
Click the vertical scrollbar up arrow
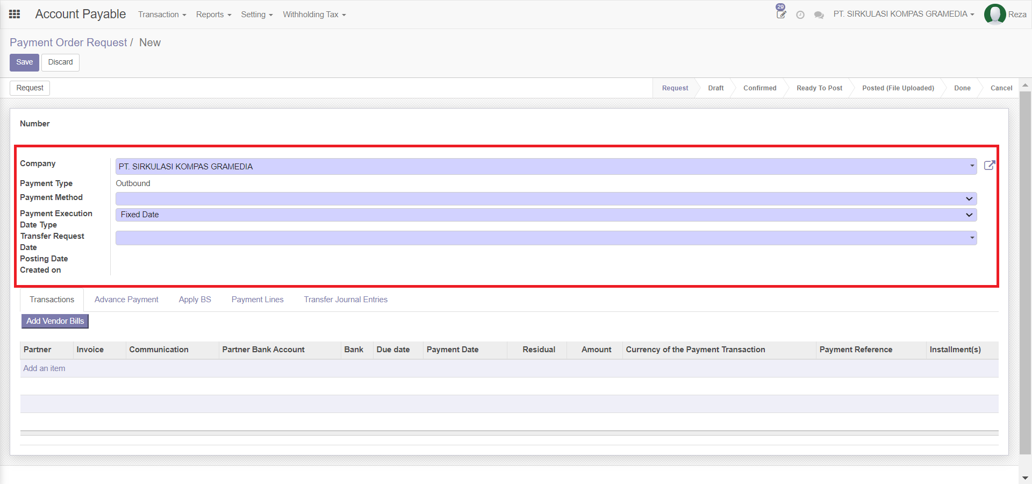[1025, 85]
